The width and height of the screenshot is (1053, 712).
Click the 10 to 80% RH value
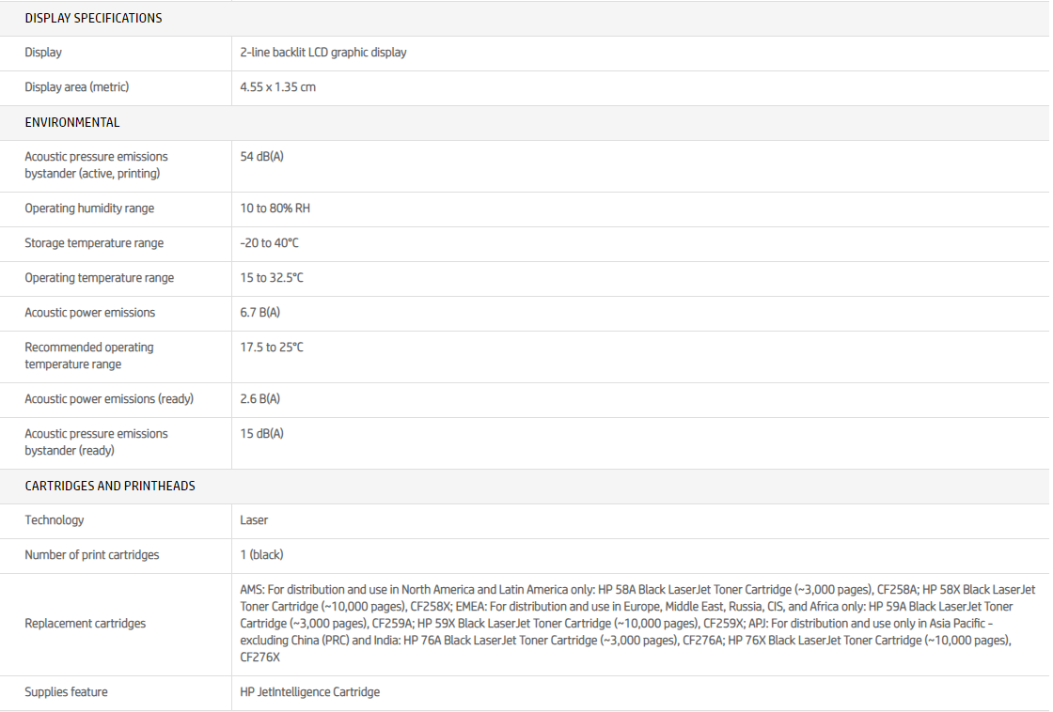(x=275, y=209)
